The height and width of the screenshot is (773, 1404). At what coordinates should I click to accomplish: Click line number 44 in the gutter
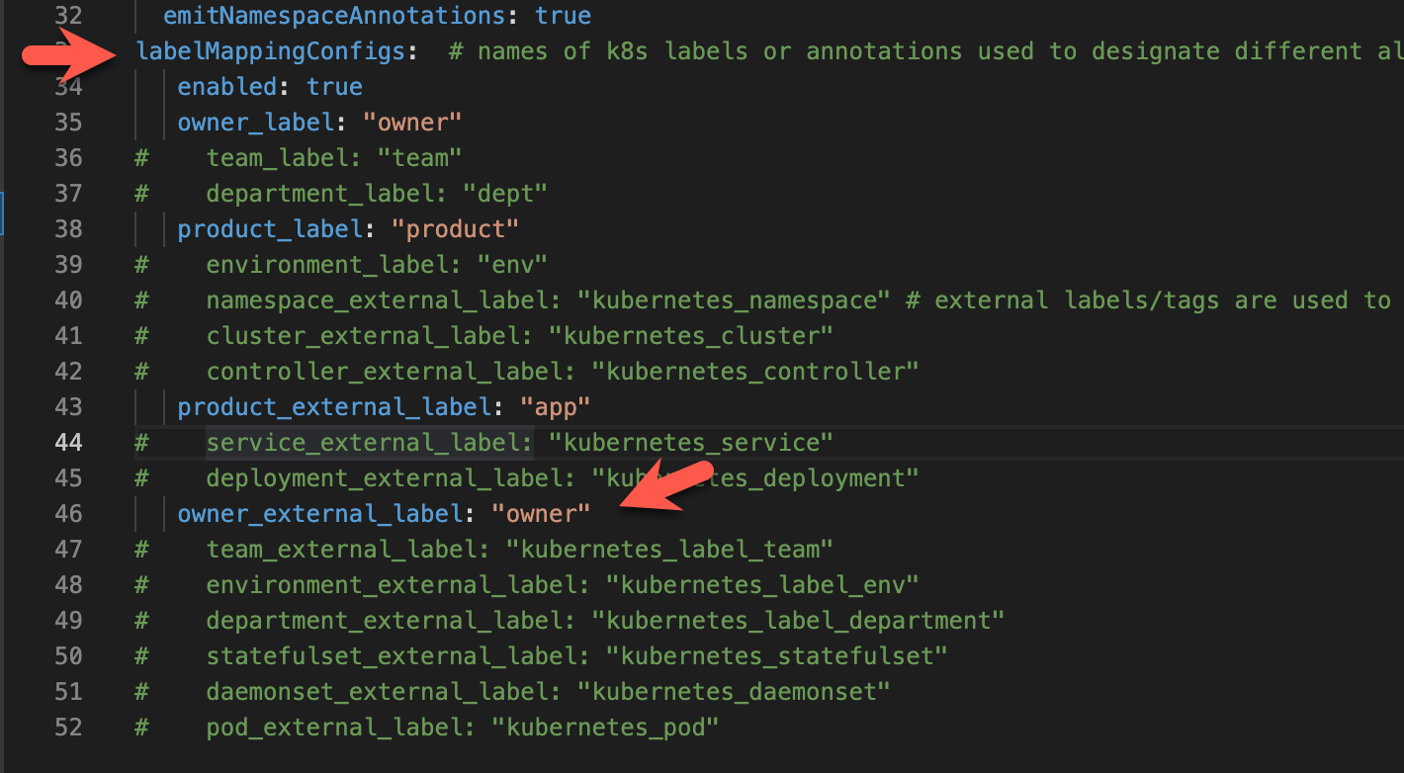click(68, 442)
